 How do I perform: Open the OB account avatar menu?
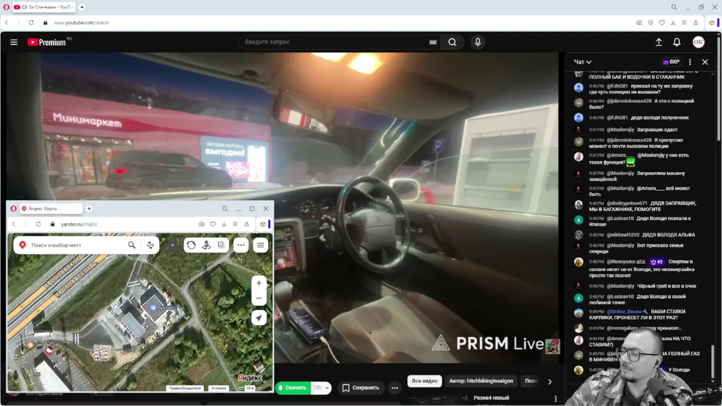[x=698, y=42]
